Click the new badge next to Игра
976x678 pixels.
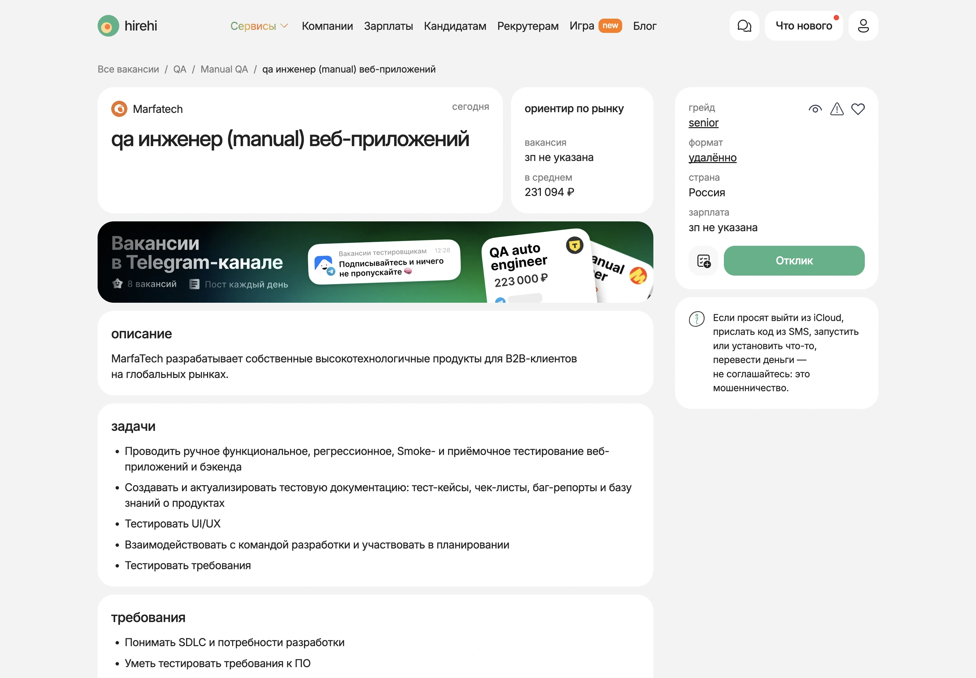tap(610, 25)
